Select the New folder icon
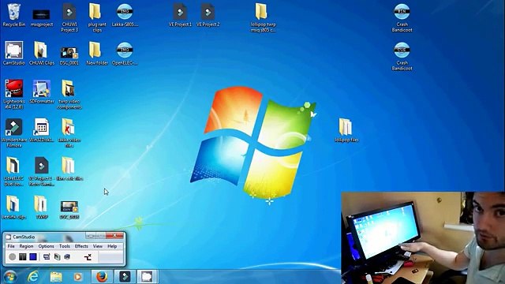 click(96, 53)
